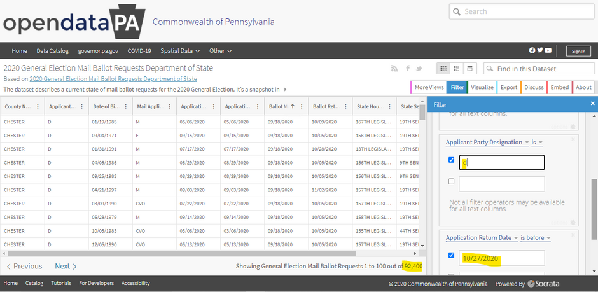Click the openDataPA logo
Viewport: 598px width, 292px height.
coord(74,22)
